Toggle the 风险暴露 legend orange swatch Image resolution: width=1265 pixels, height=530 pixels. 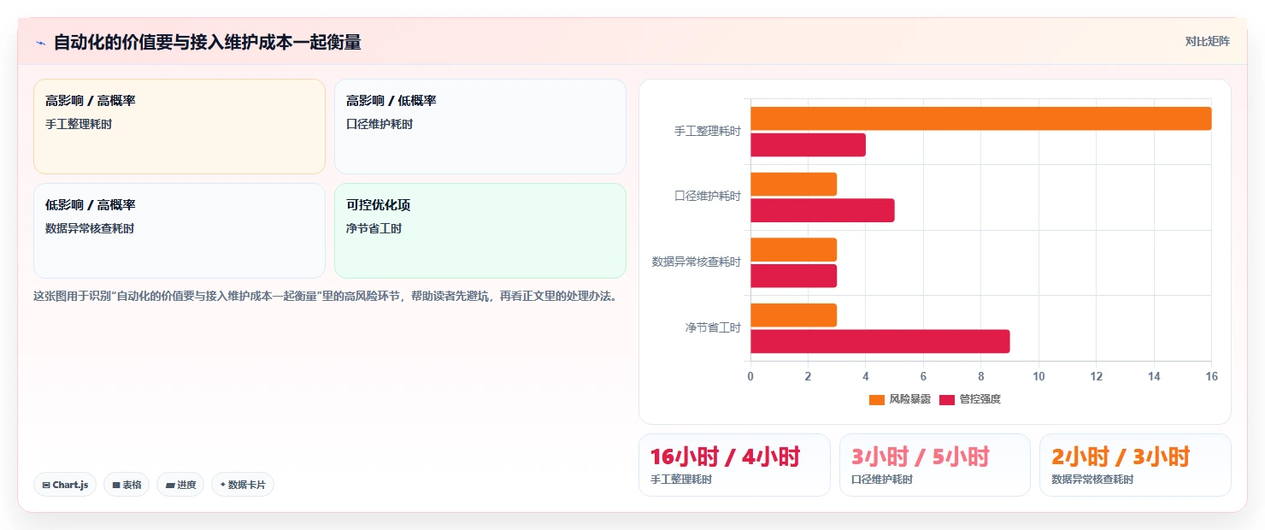pos(877,399)
